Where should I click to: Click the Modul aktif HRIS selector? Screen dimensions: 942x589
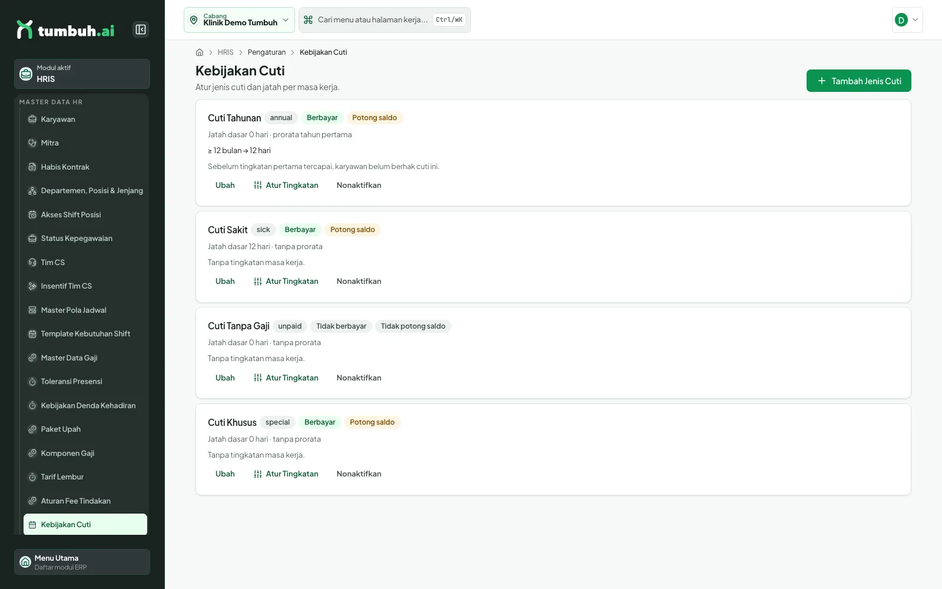click(82, 74)
